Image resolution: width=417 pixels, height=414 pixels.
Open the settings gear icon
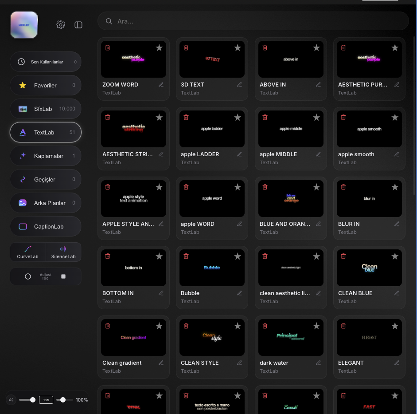tap(61, 25)
